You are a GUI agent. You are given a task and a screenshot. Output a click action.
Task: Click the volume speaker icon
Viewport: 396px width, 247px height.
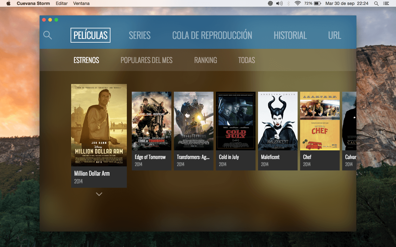tap(279, 3)
